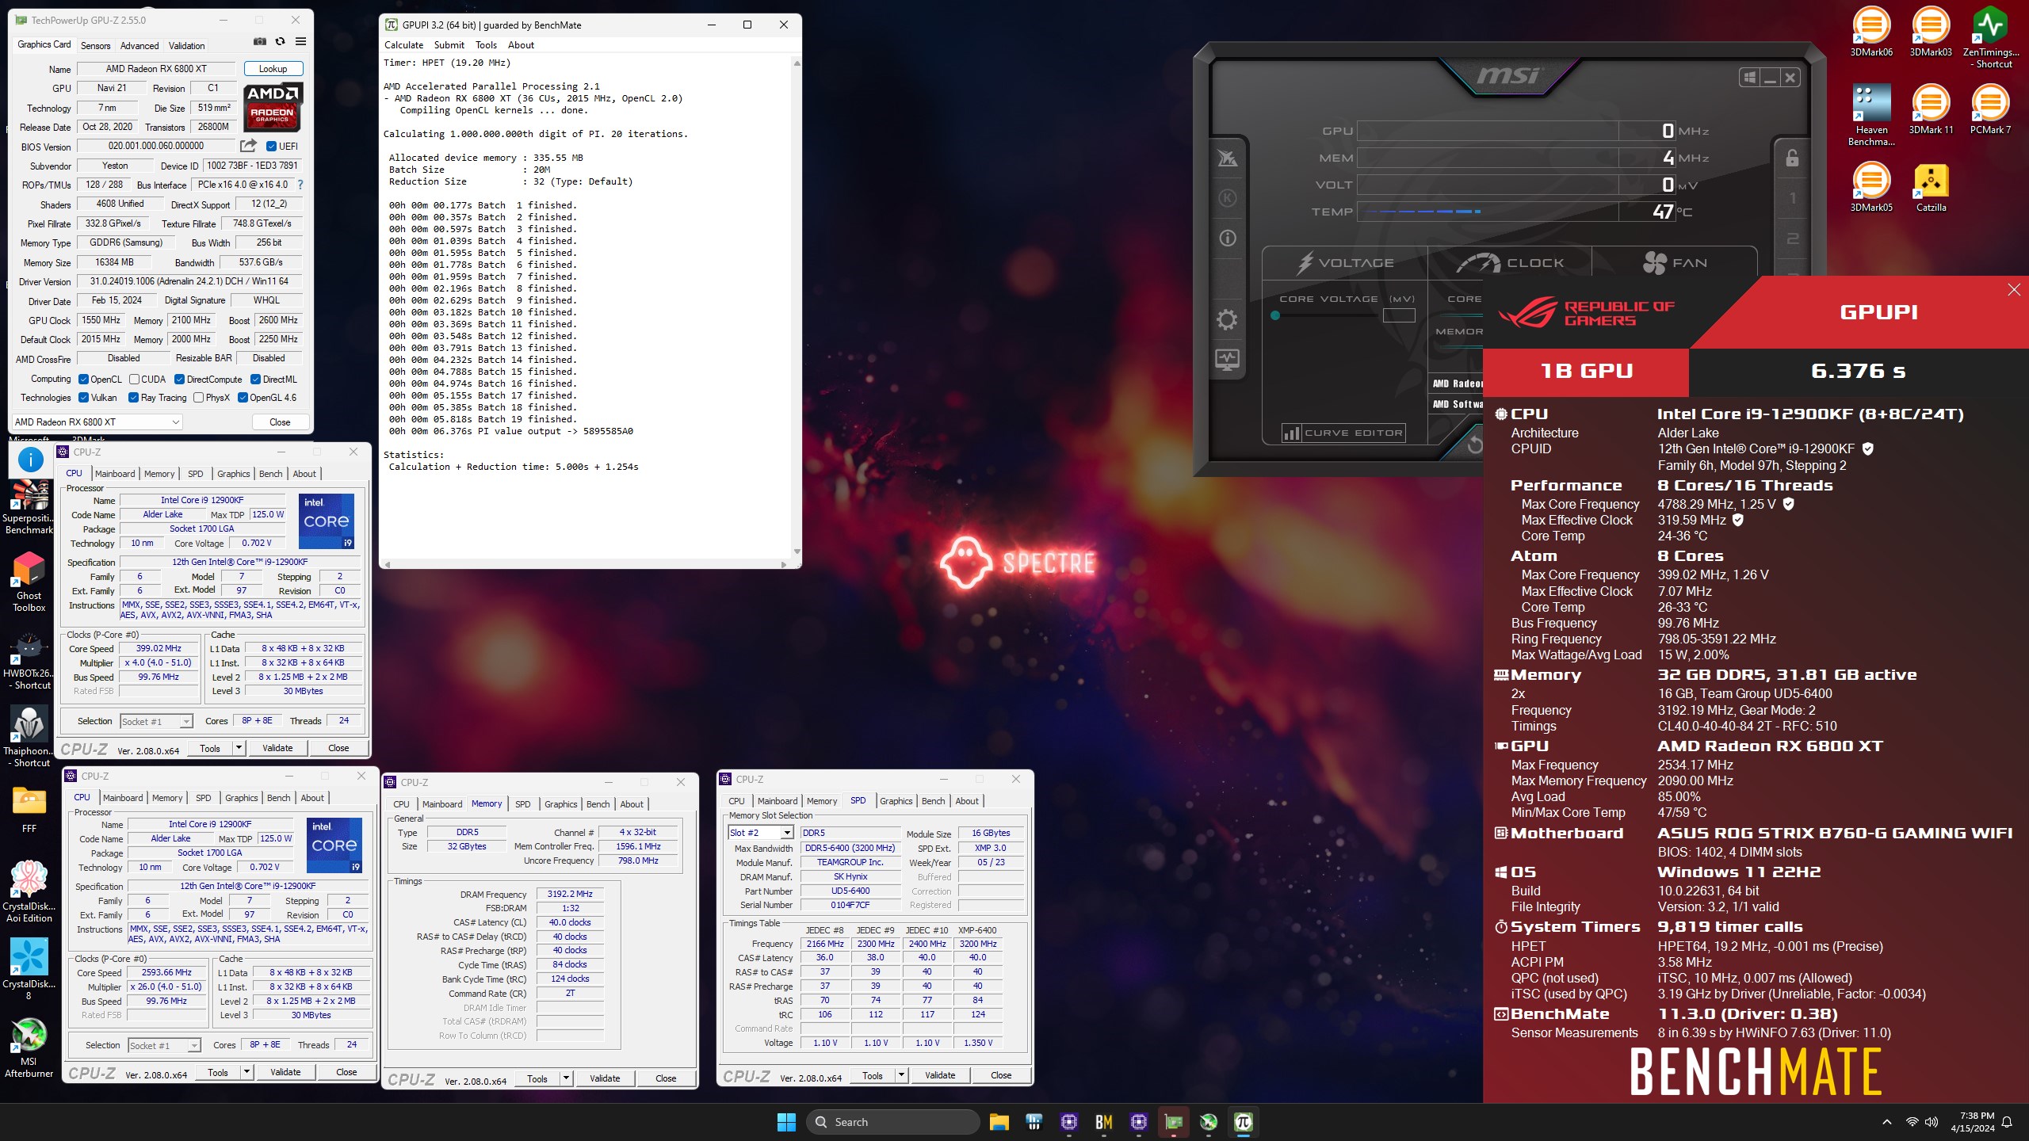
Task: Open Slot #2 dropdown in CPU-Z SPD
Action: point(760,833)
